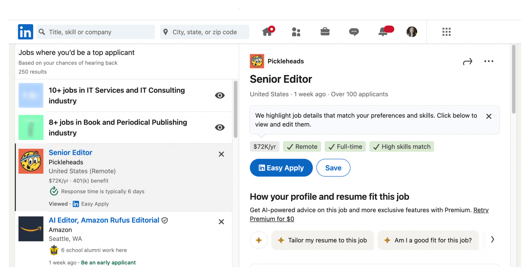Click the Title, skill or company search field
This screenshot has width=530, height=276.
coord(96,32)
